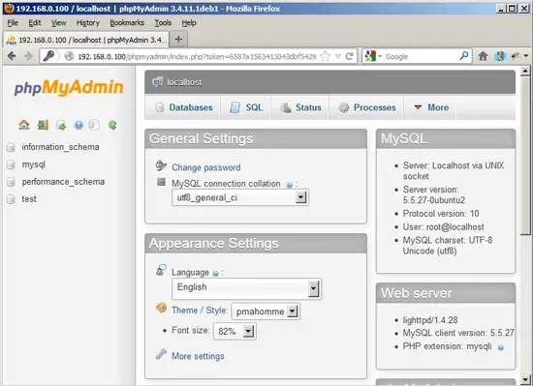Image resolution: width=533 pixels, height=386 pixels.
Task: Click database icon beside test
Action: pos(12,199)
